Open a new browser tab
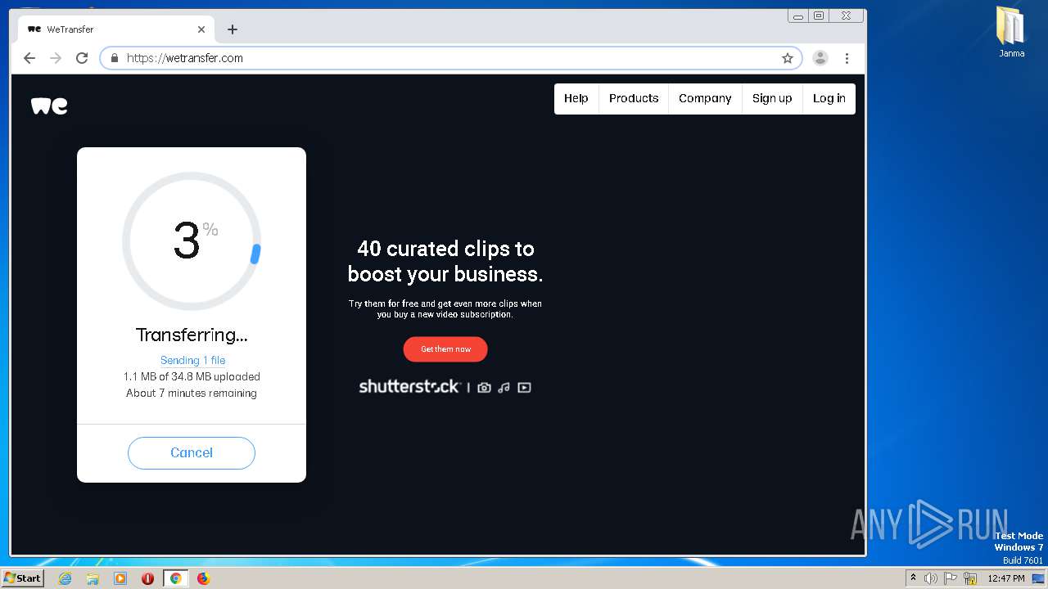This screenshot has width=1048, height=589. click(x=233, y=29)
